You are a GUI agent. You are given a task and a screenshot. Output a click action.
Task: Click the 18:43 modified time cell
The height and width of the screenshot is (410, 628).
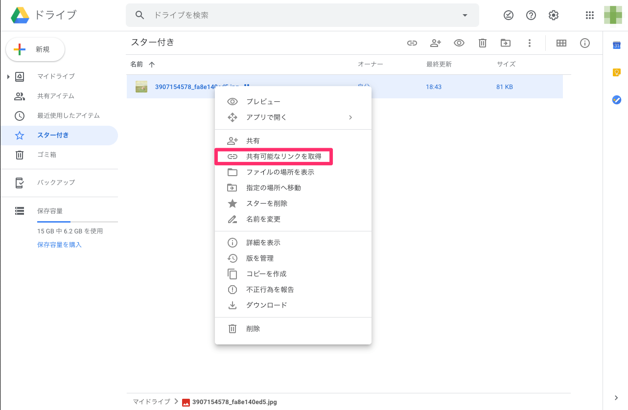point(434,87)
